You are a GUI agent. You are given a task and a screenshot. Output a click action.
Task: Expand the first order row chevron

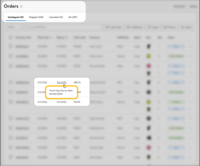(x=191, y=47)
